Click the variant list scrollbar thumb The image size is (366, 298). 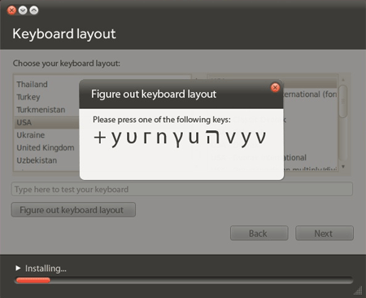pos(343,101)
